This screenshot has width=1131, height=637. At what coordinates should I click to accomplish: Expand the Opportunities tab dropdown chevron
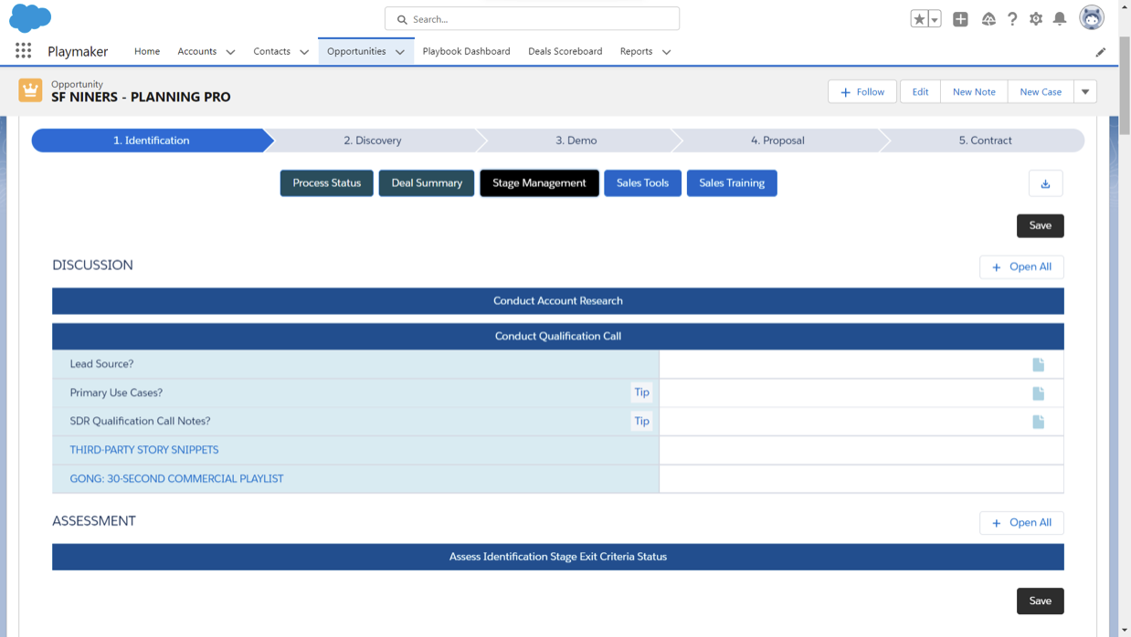[400, 52]
